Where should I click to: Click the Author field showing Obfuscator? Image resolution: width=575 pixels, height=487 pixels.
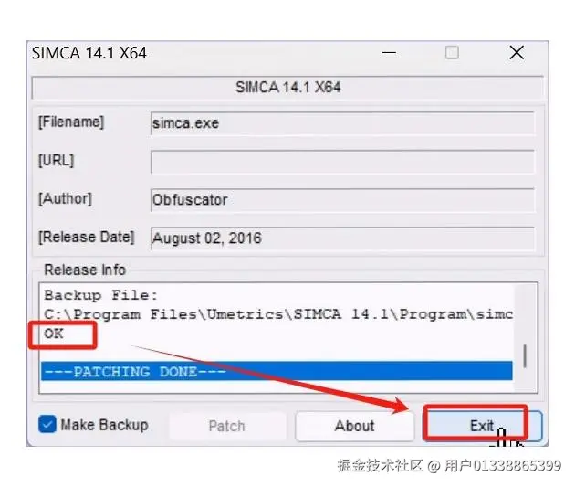coord(342,200)
